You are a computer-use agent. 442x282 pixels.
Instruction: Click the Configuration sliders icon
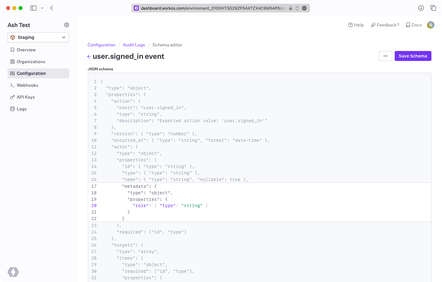[12, 73]
